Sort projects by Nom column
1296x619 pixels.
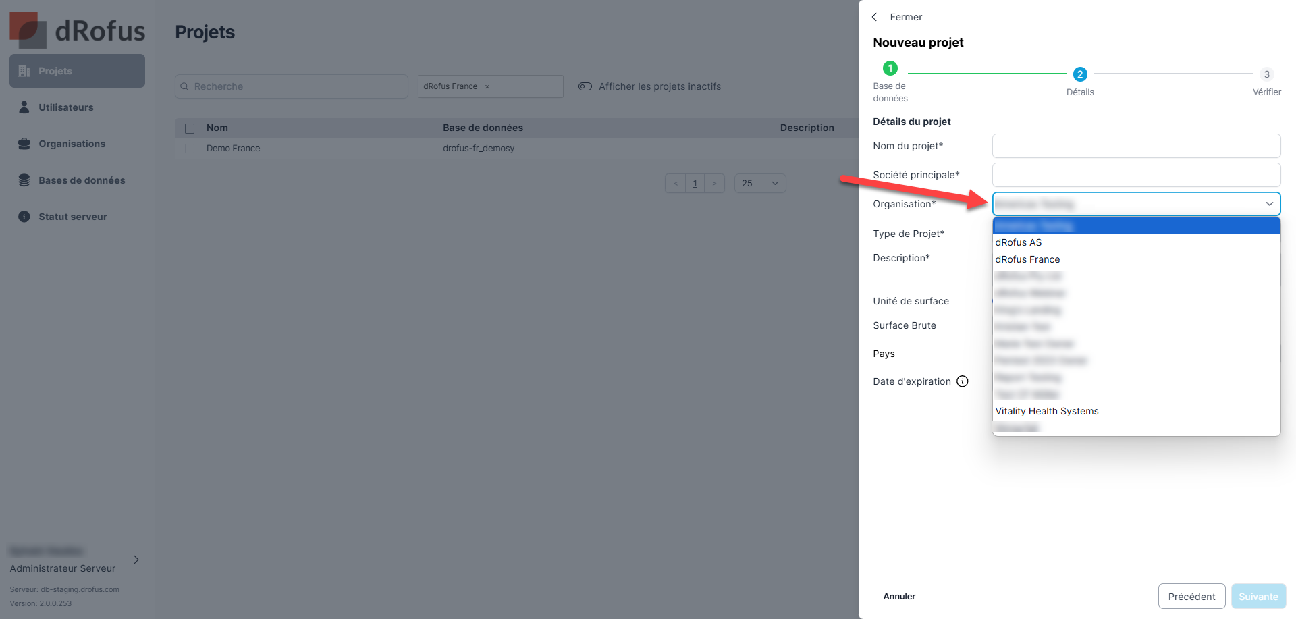tap(217, 128)
